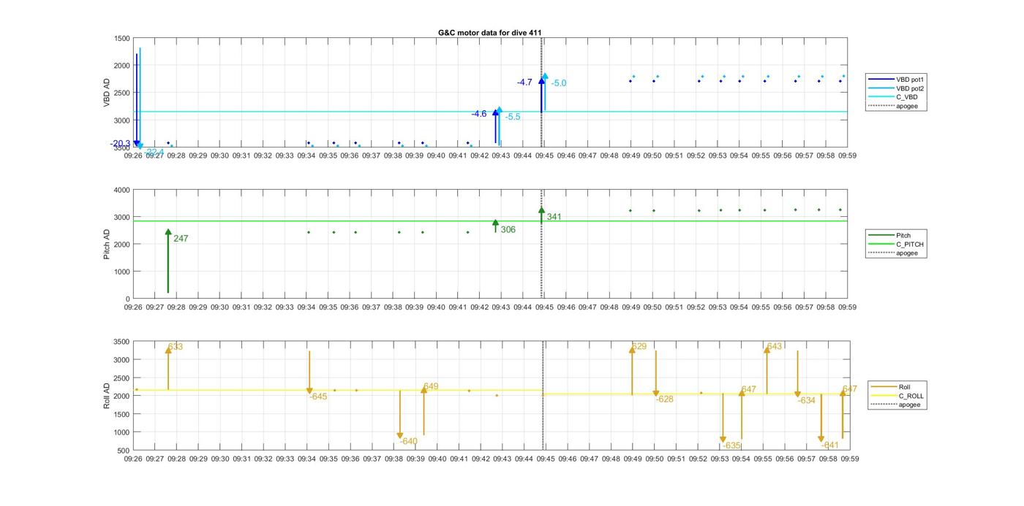
Task: Click the roll value label '-635'
Action: pos(732,445)
